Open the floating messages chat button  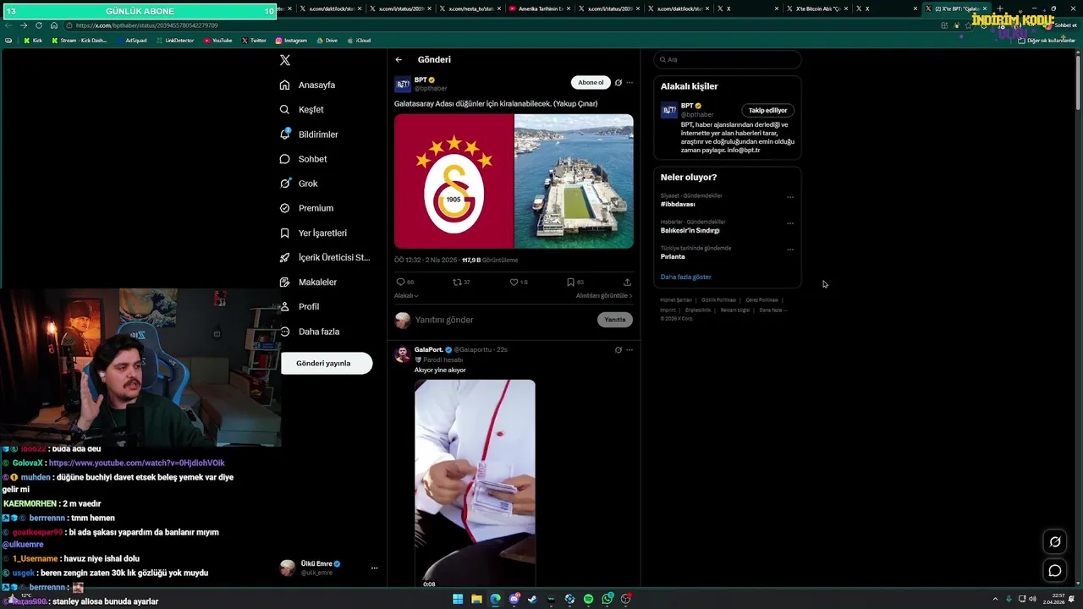tap(1055, 571)
